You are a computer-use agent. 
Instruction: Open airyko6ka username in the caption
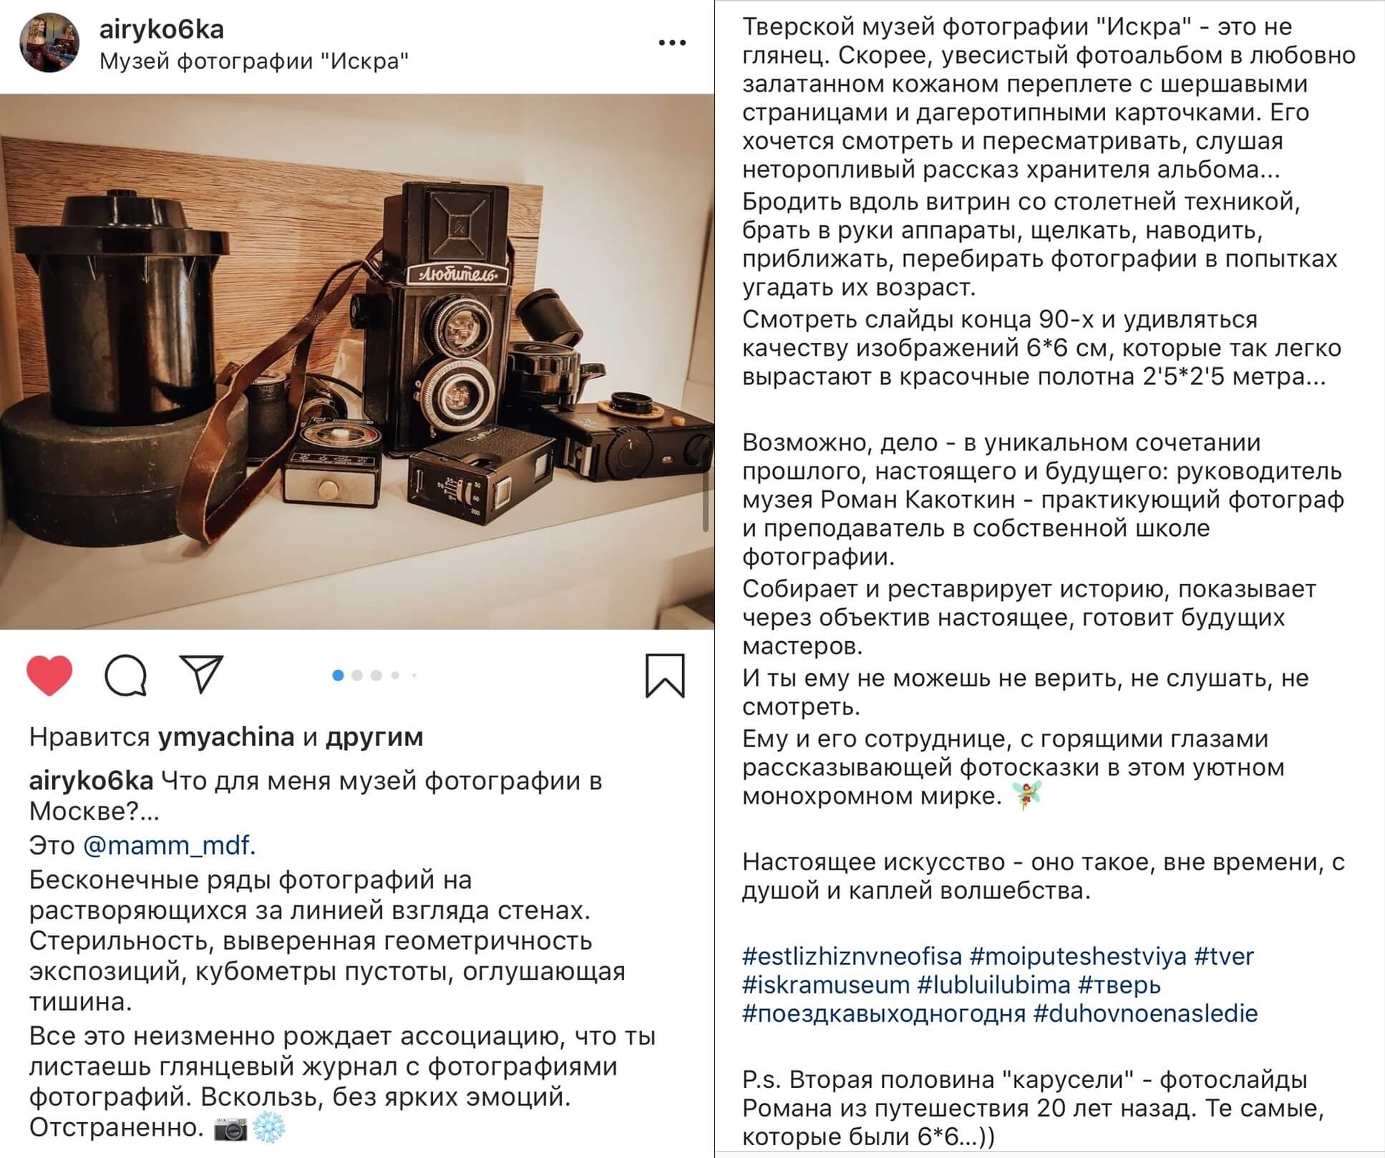point(91,781)
